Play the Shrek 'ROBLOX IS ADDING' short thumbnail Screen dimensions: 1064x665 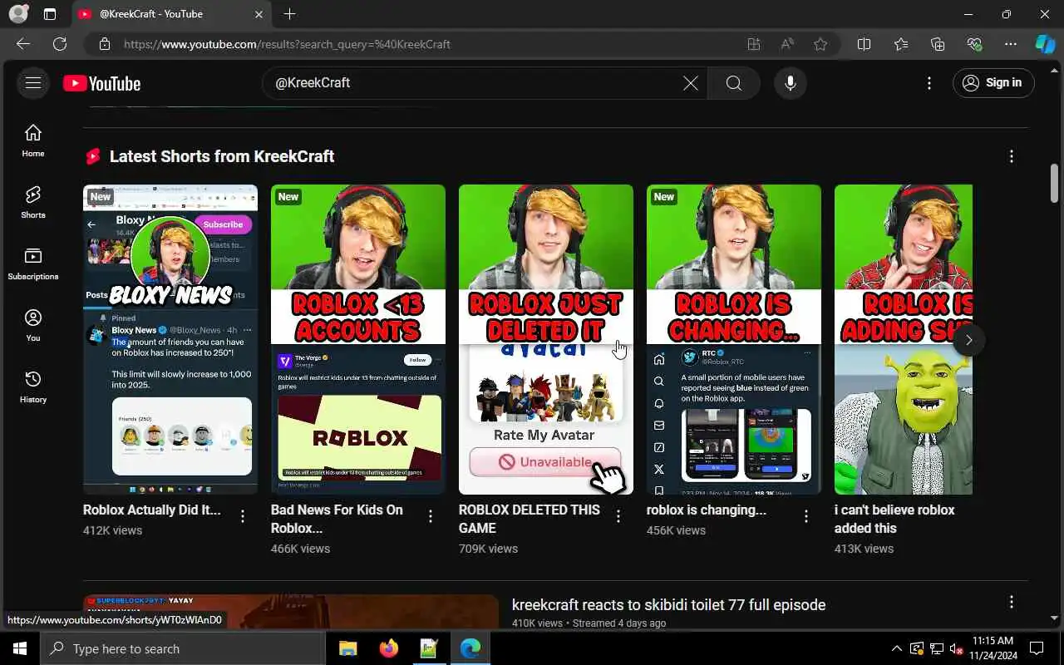pos(904,339)
